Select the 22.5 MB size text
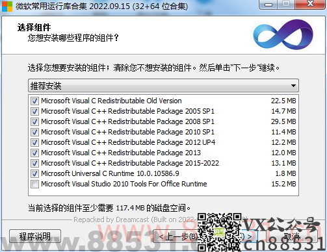 283,101
